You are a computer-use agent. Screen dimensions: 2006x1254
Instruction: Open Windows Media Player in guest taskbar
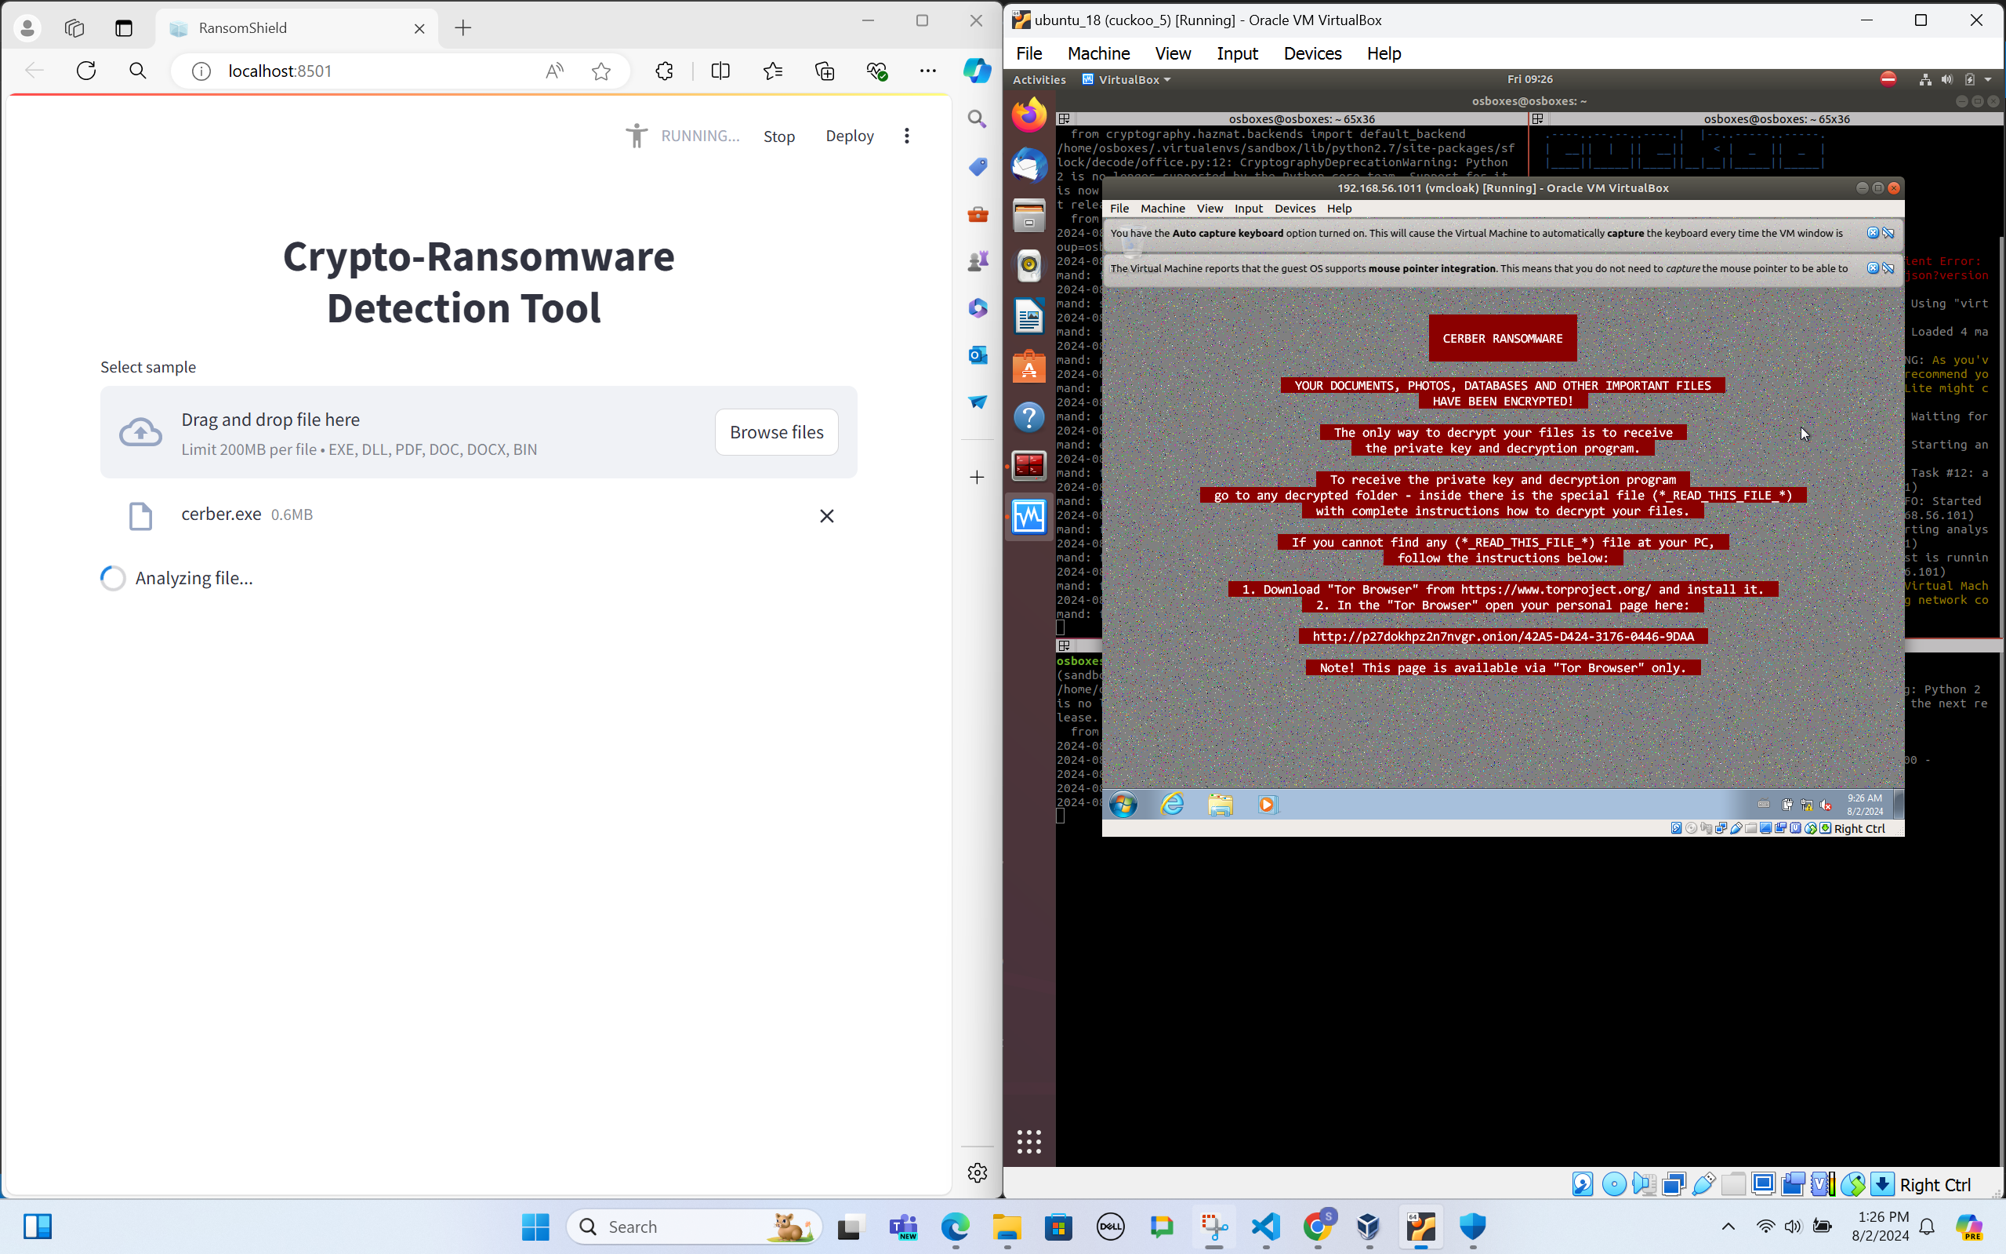[x=1268, y=805]
